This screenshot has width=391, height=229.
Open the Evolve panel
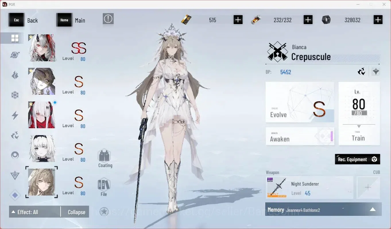(300, 102)
